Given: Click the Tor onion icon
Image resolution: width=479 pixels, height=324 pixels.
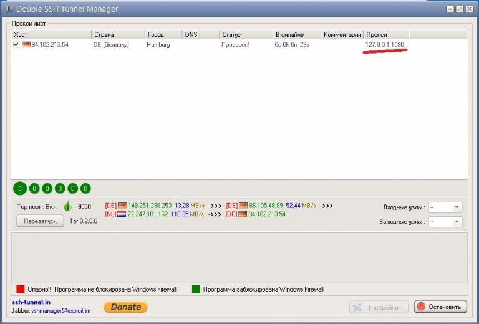Looking at the screenshot, I should (x=68, y=206).
